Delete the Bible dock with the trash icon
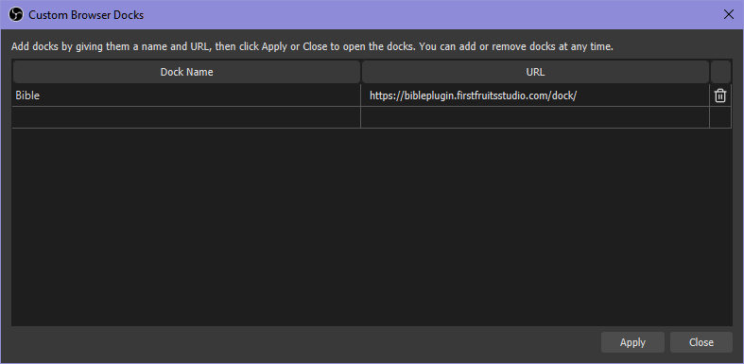The height and width of the screenshot is (364, 744). click(719, 95)
